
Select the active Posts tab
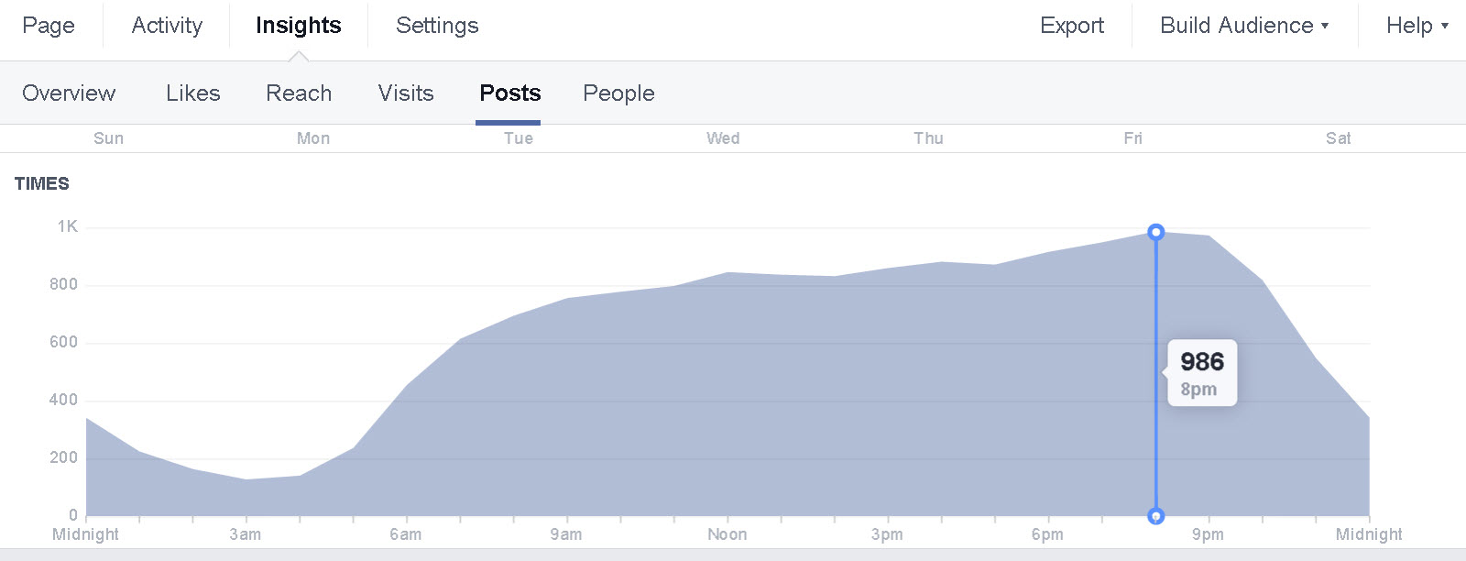(509, 93)
